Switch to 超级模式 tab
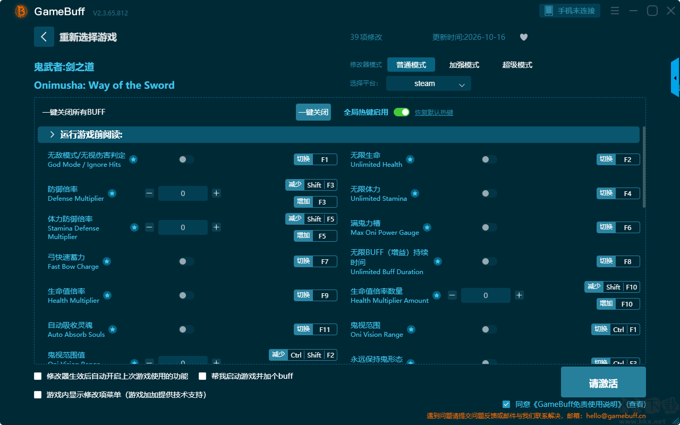This screenshot has width=680, height=425. [x=517, y=65]
